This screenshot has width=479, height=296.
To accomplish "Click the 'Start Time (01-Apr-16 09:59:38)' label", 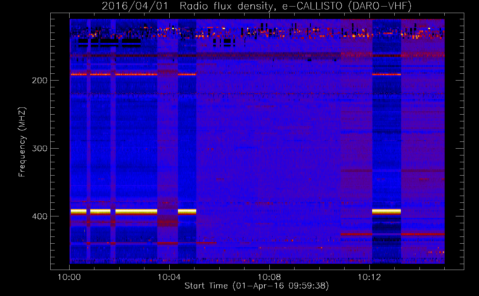I will coord(257,286).
